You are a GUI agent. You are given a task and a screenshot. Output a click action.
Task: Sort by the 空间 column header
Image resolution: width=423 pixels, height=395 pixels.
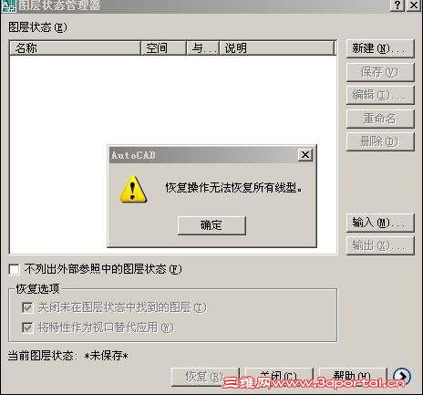click(x=163, y=48)
